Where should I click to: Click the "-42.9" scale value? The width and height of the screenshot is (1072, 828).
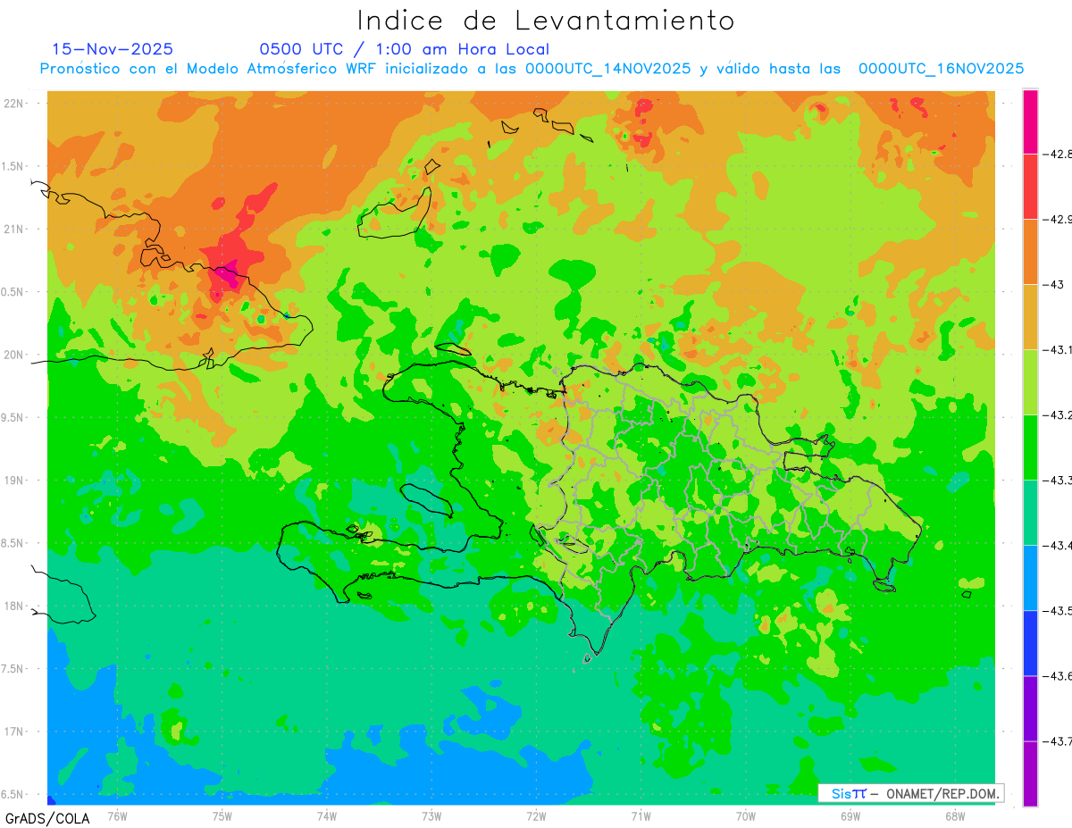[x=1058, y=219]
